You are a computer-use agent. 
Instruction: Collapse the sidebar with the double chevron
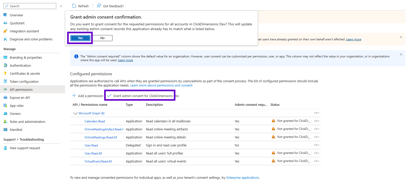coord(61,6)
